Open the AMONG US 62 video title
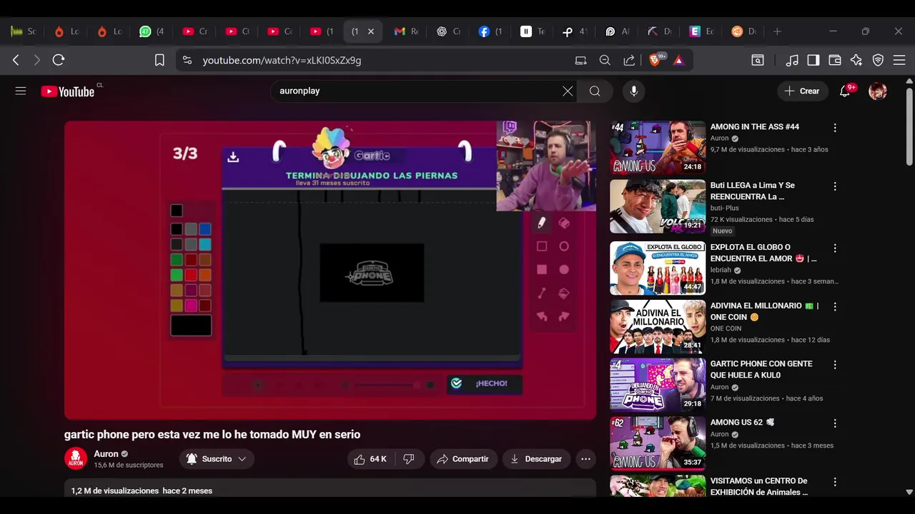The image size is (915, 514). pyautogui.click(x=742, y=422)
